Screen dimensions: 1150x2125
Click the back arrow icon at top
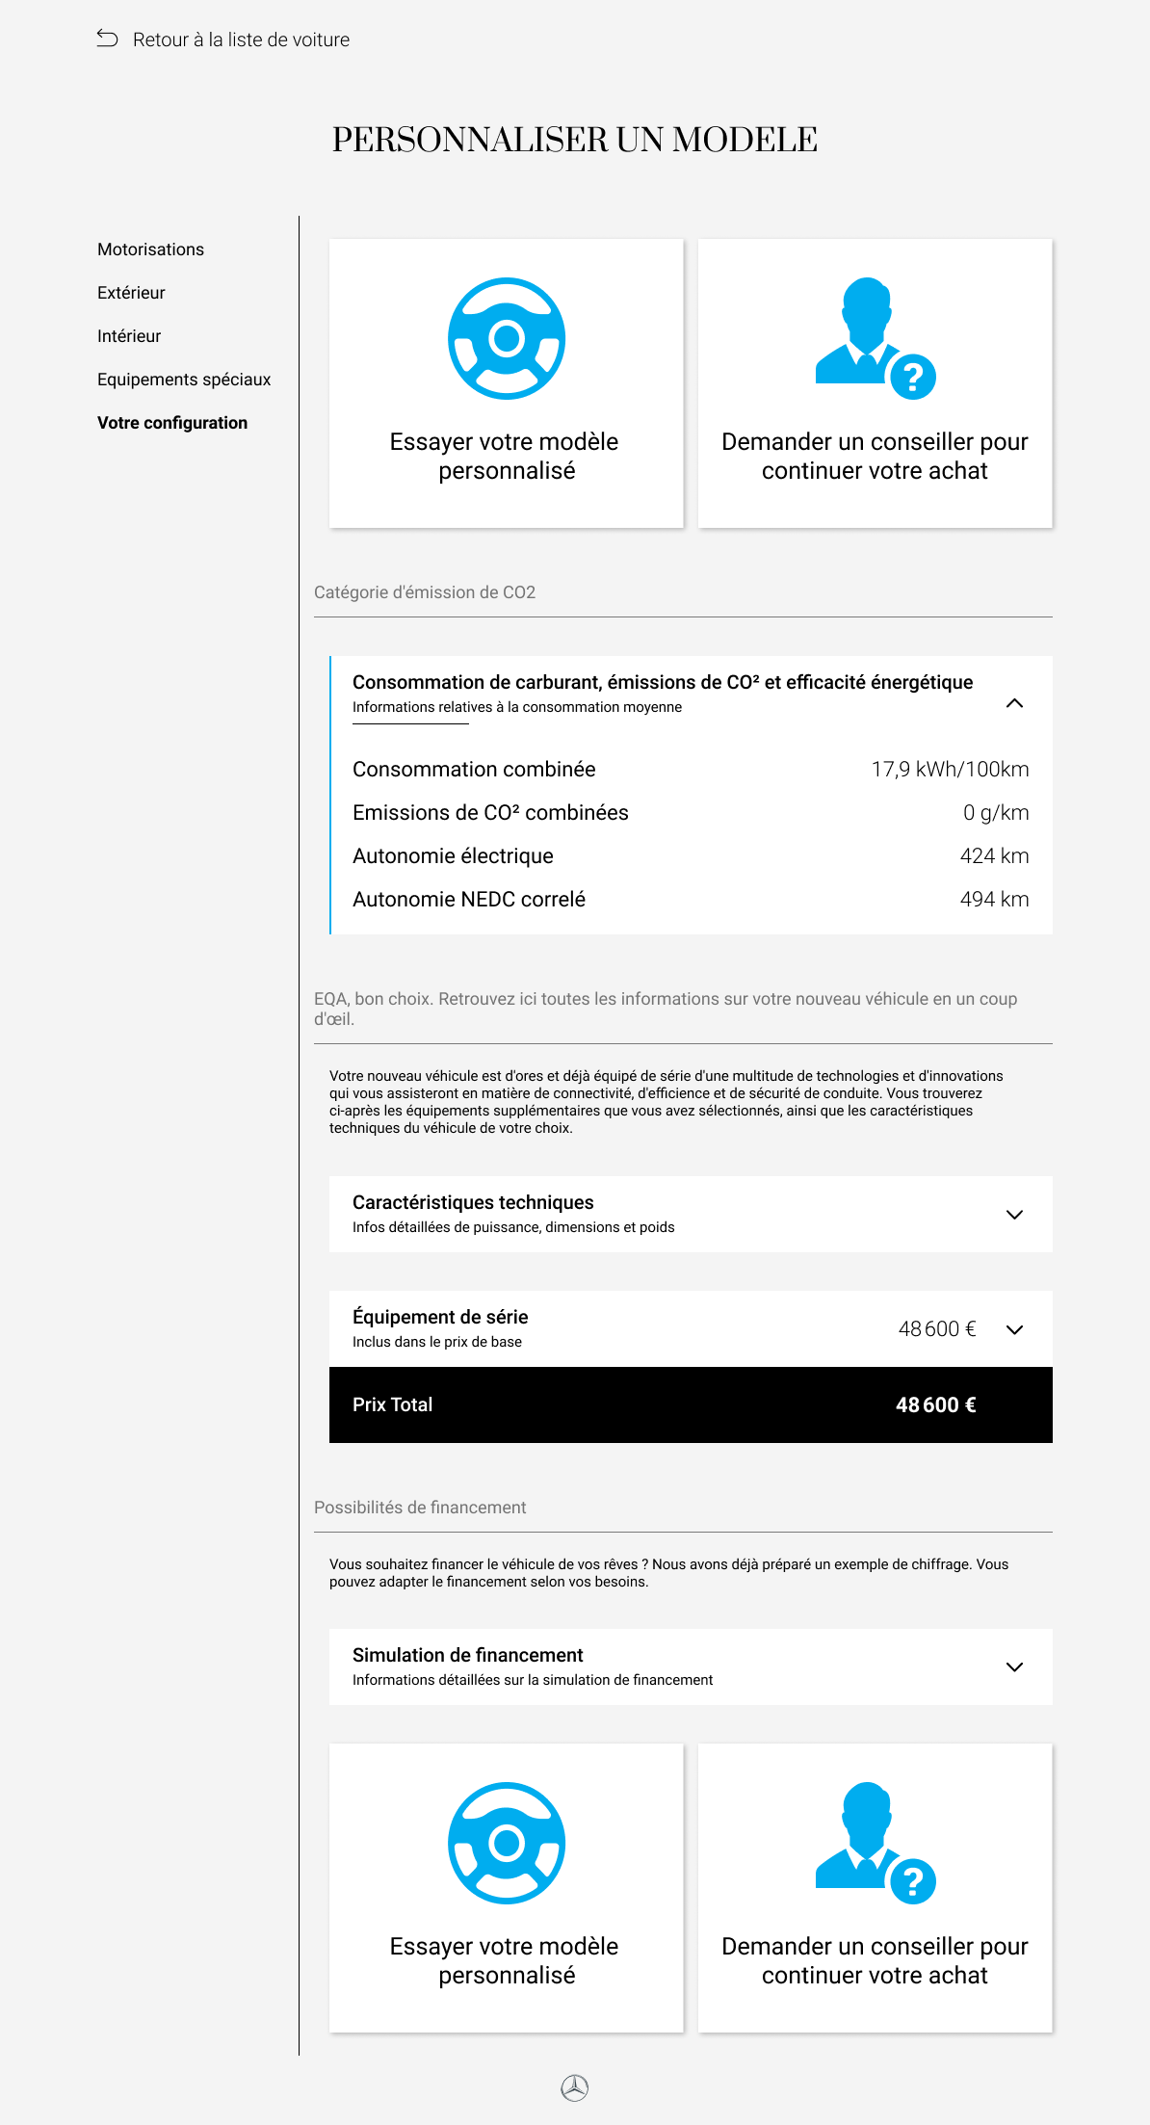[x=107, y=39]
